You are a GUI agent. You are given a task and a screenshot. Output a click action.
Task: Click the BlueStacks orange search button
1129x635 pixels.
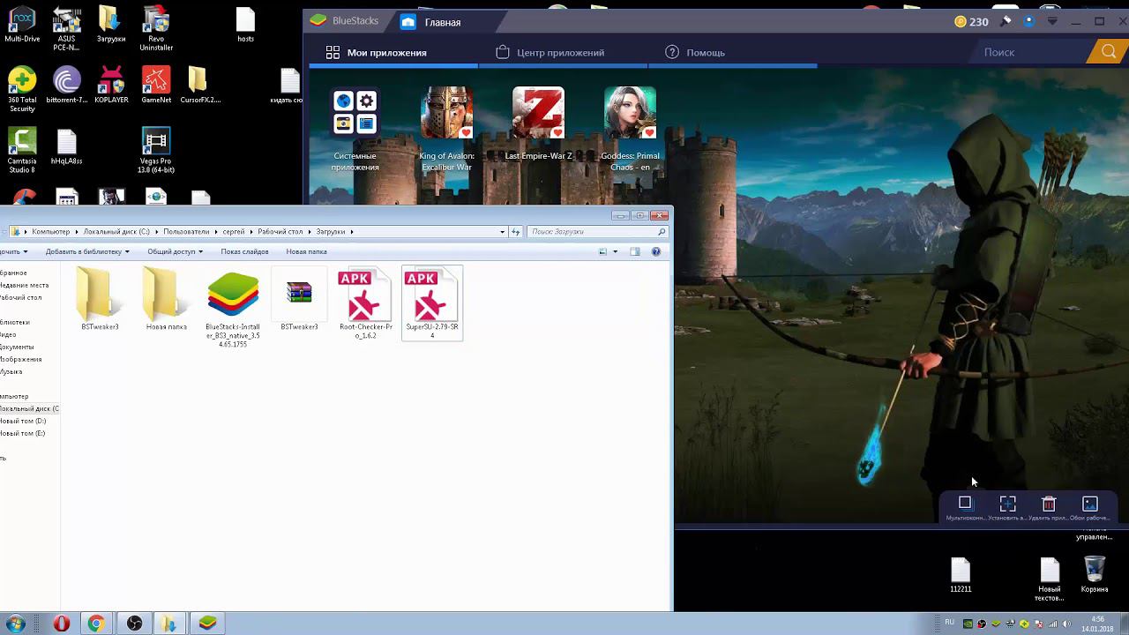click(x=1109, y=52)
